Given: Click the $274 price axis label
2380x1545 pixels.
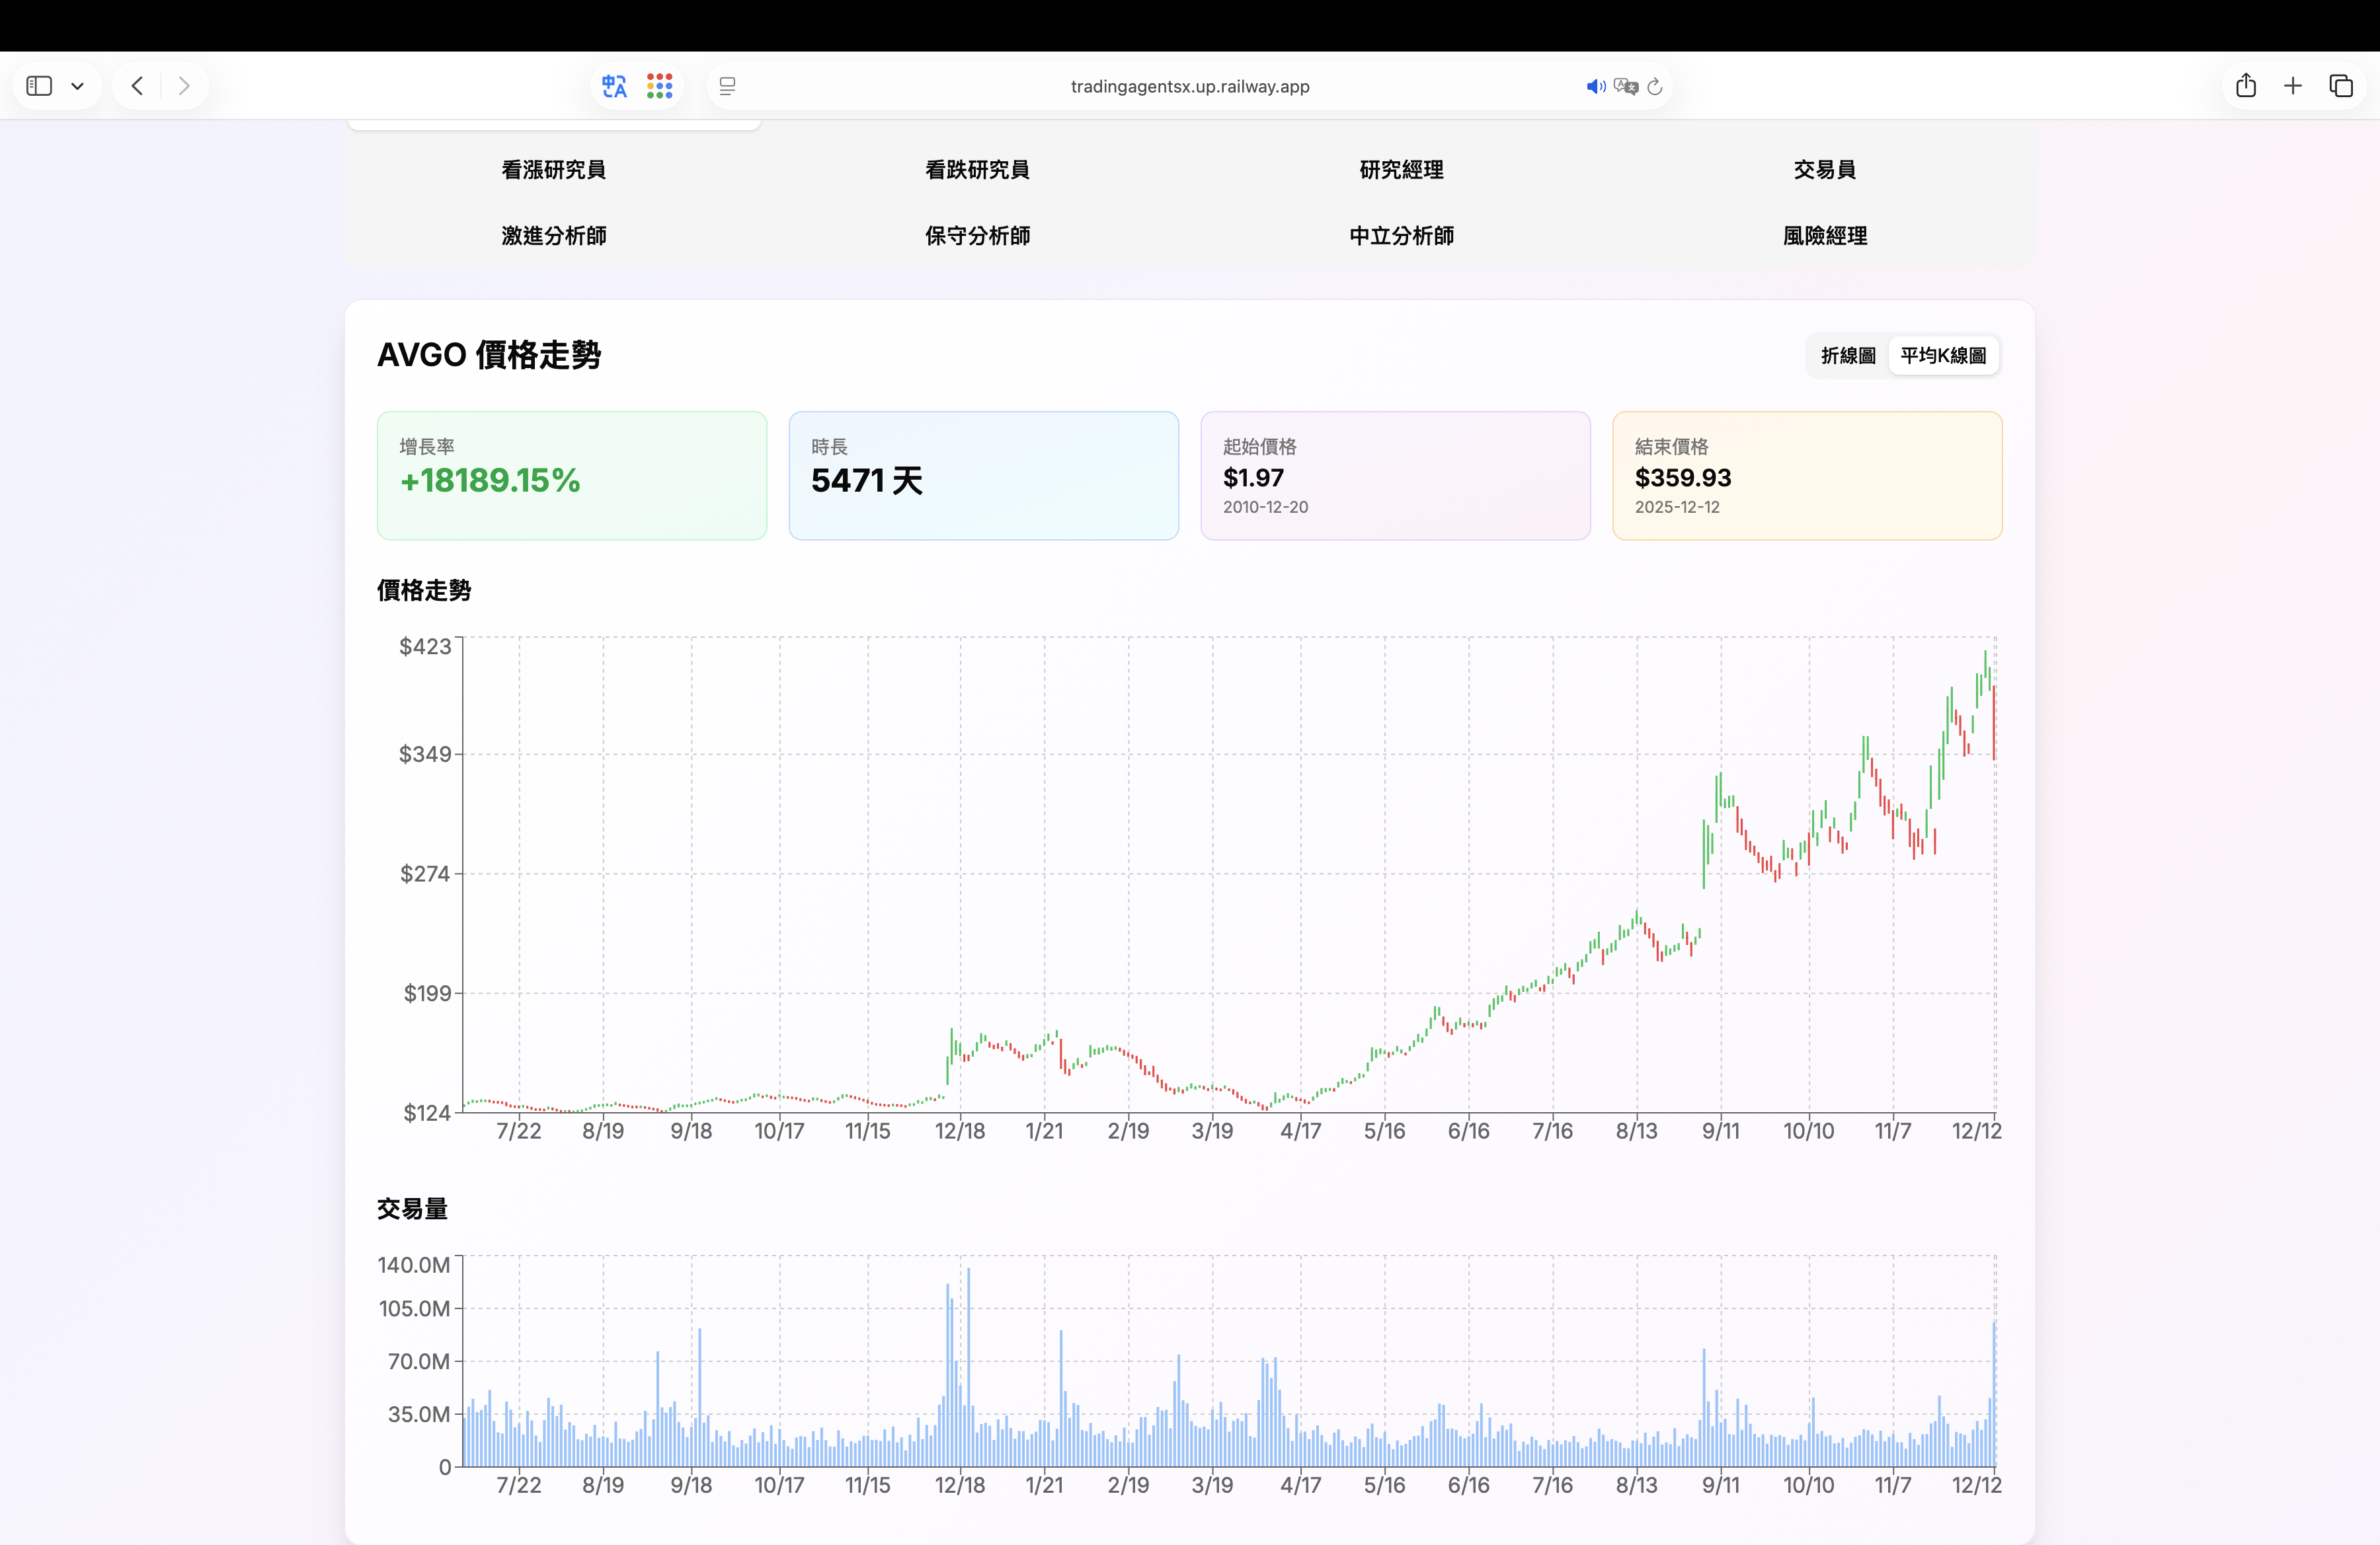Looking at the screenshot, I should tap(425, 874).
